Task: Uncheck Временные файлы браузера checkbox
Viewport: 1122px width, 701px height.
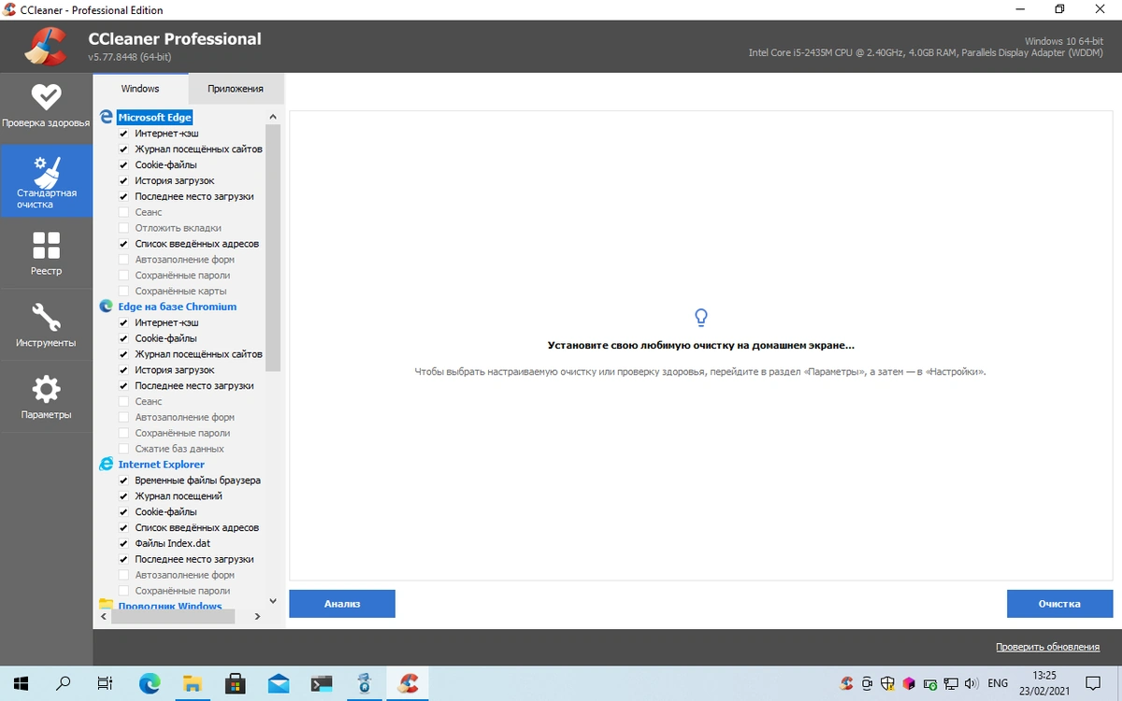Action: pos(124,480)
